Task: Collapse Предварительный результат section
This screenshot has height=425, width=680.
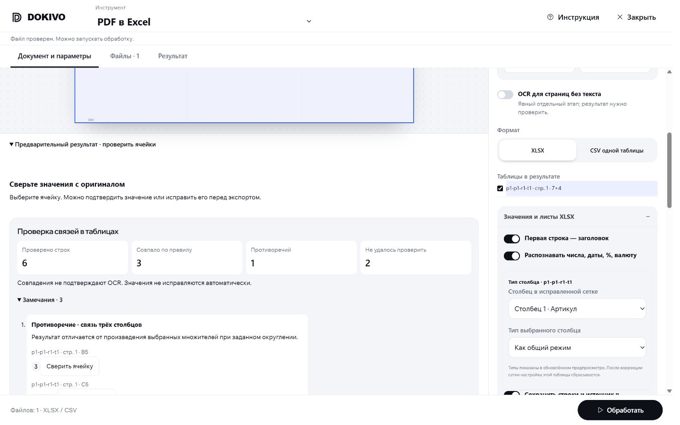Action: coord(83,144)
